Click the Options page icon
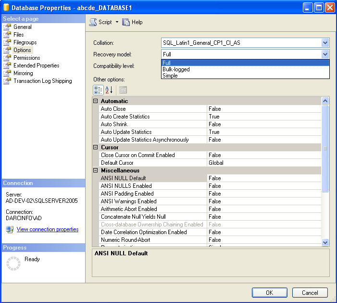337x303 pixels. (7, 50)
